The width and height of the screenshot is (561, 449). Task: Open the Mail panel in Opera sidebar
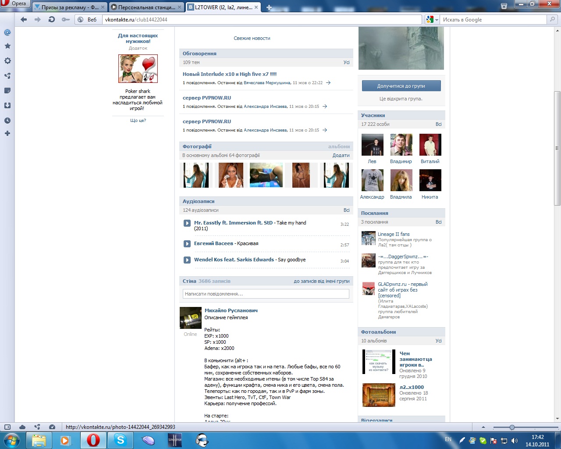(x=7, y=32)
